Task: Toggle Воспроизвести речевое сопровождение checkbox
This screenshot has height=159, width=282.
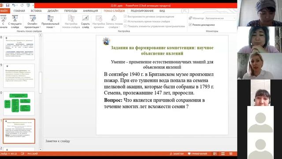Action: pyautogui.click(x=125, y=17)
